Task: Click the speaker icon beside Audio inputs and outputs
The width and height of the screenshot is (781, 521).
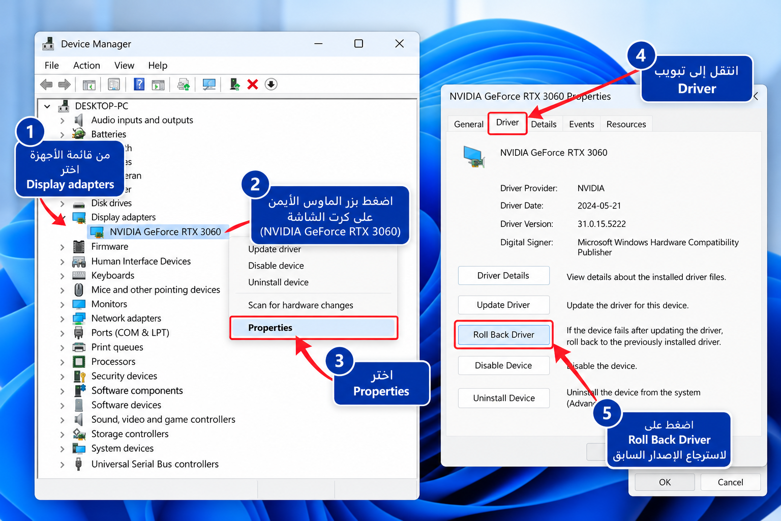Action: pos(79,120)
